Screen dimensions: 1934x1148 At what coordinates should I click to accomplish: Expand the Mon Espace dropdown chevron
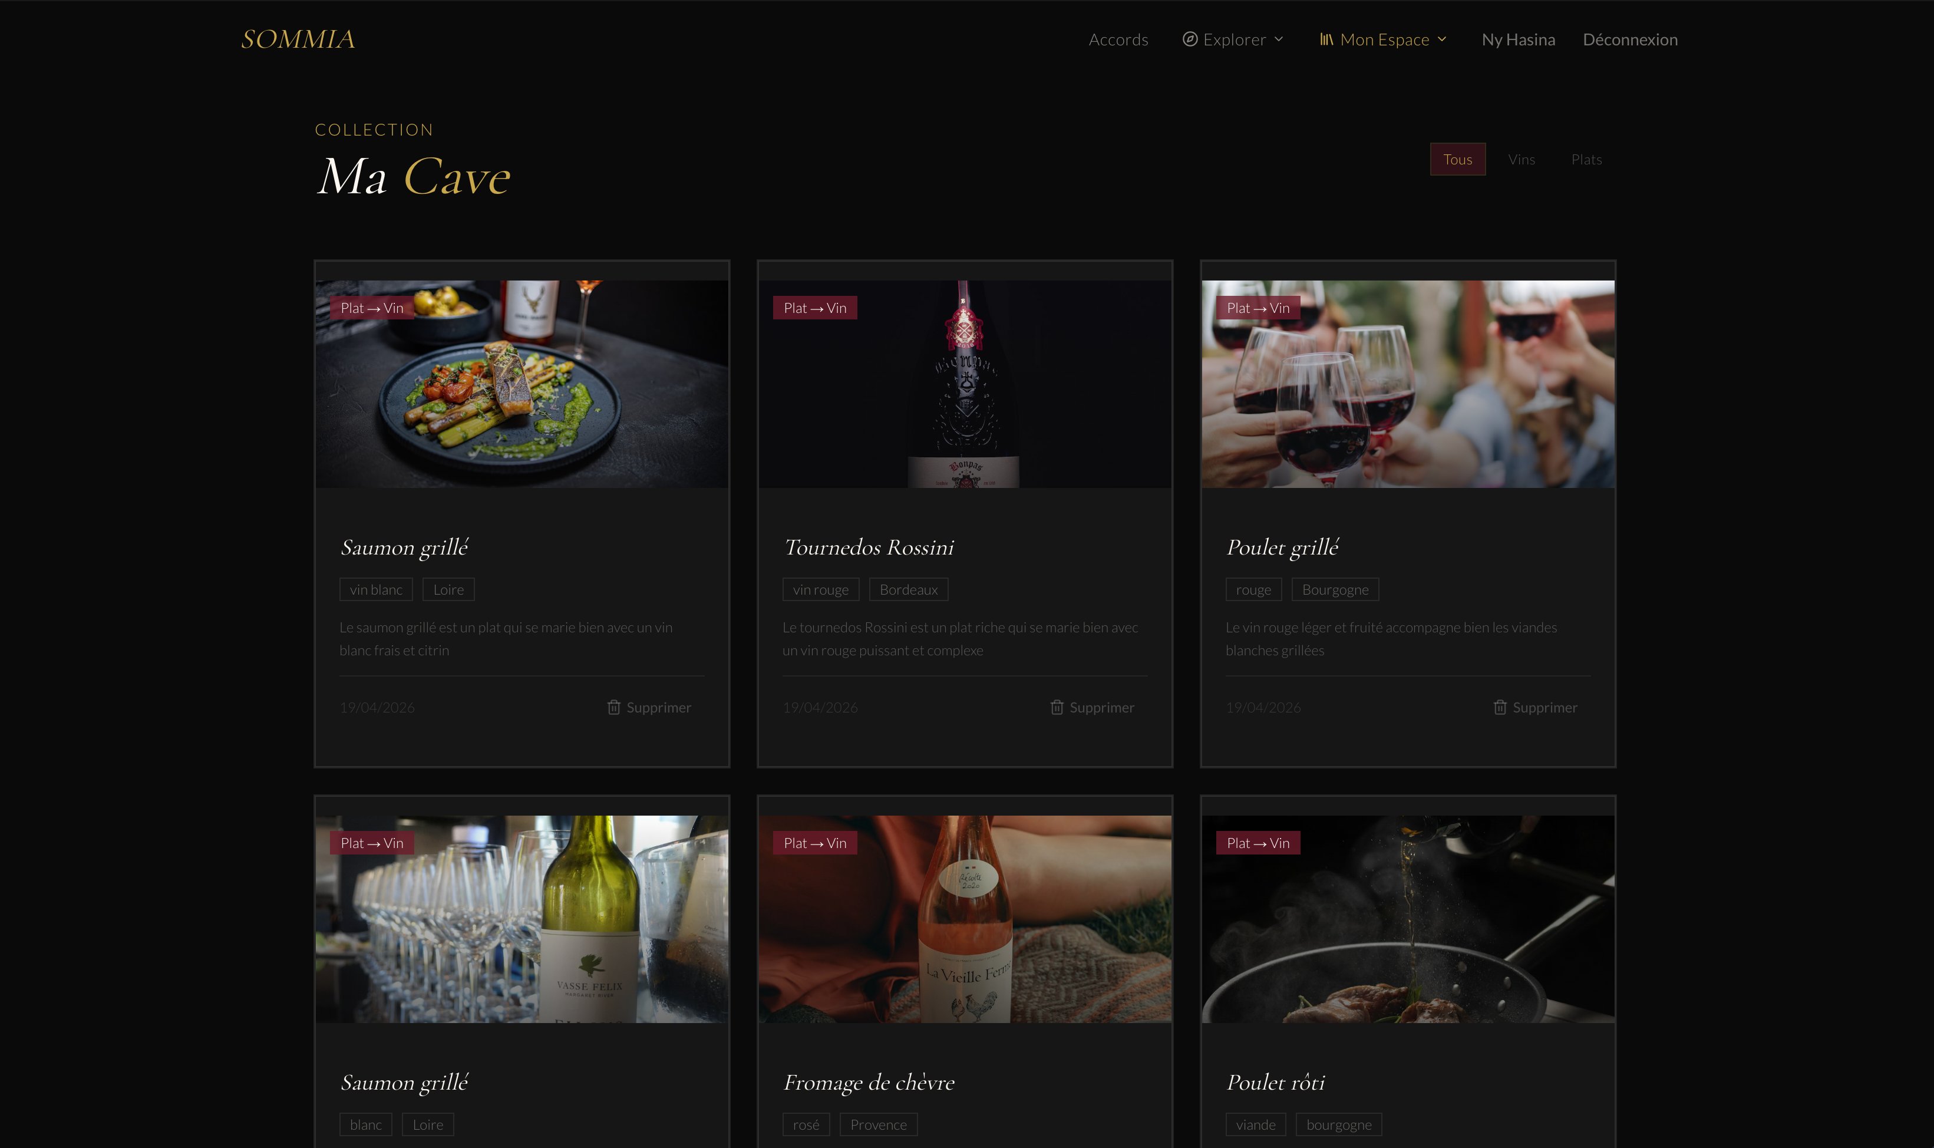click(x=1441, y=39)
